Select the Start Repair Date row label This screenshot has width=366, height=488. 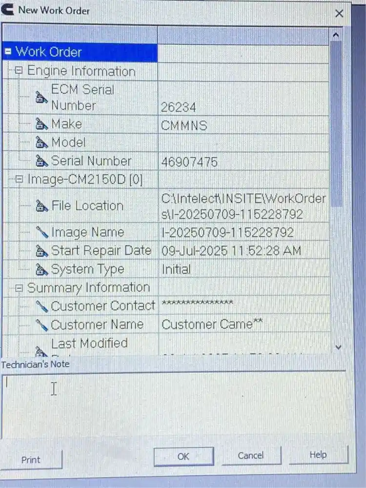click(101, 250)
